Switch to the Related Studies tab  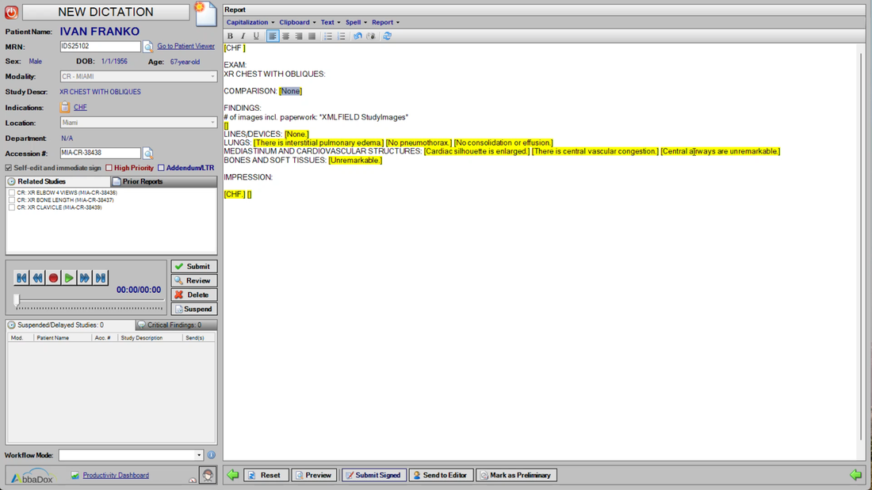click(x=58, y=181)
